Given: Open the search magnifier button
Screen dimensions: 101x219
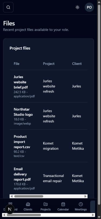Looking at the screenshot, I should coord(8,7).
